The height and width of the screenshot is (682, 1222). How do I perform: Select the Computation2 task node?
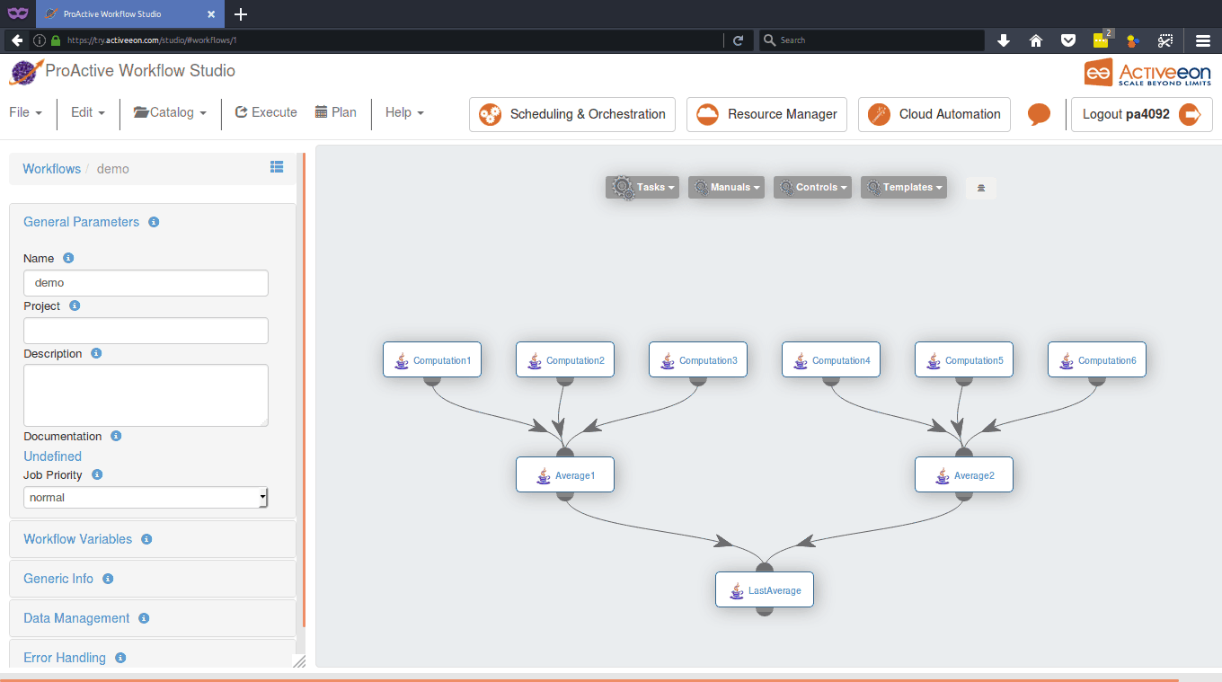(565, 359)
